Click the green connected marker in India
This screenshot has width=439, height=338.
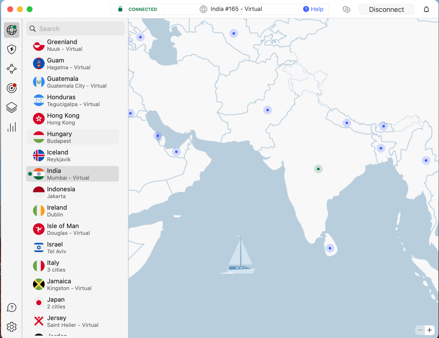click(318, 169)
